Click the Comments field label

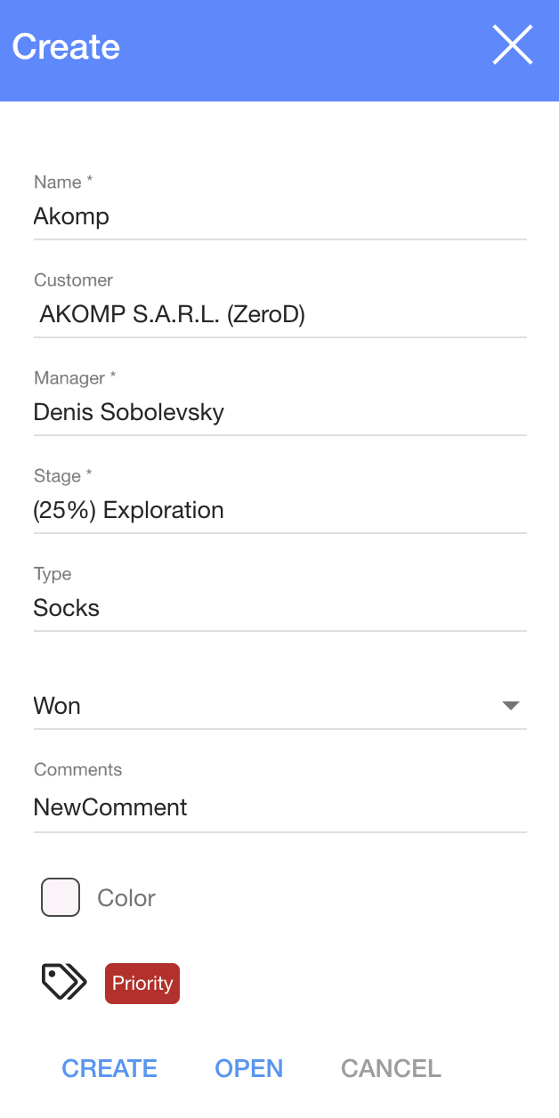click(77, 770)
